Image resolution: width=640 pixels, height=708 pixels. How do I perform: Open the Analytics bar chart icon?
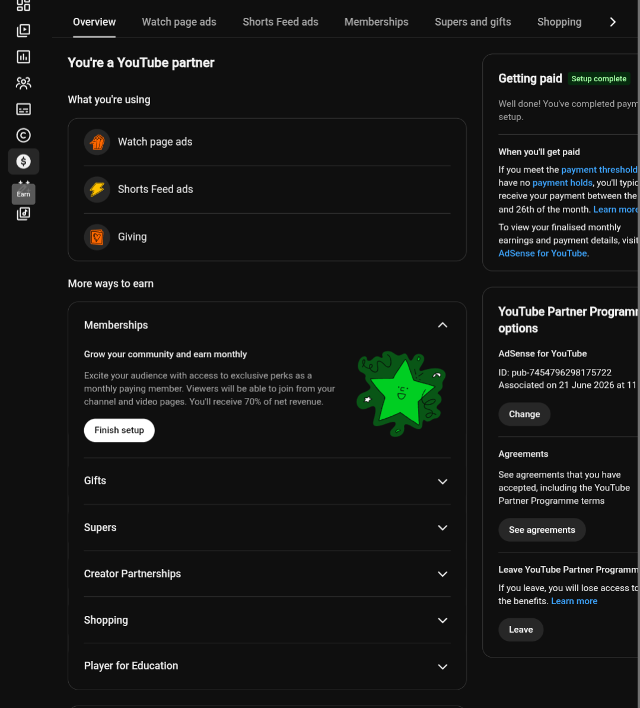[24, 56]
